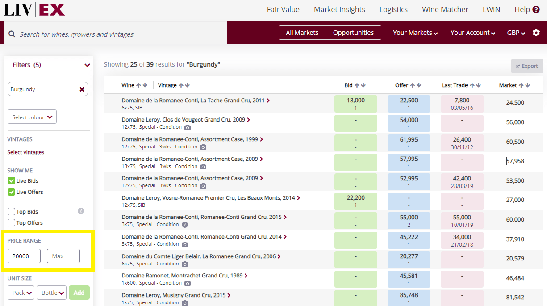Click the Export button
This screenshot has width=547, height=306.
tap(527, 66)
